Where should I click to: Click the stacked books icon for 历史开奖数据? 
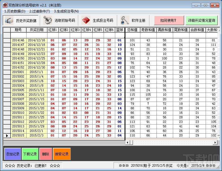point(9,20)
